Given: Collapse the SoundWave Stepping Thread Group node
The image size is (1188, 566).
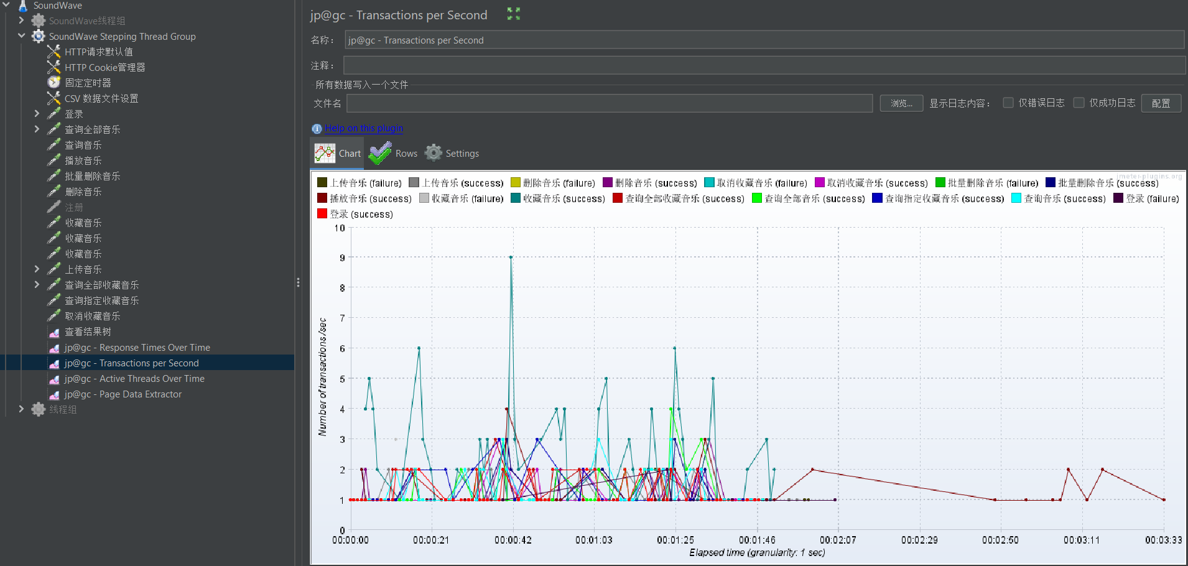Looking at the screenshot, I should pyautogui.click(x=21, y=36).
